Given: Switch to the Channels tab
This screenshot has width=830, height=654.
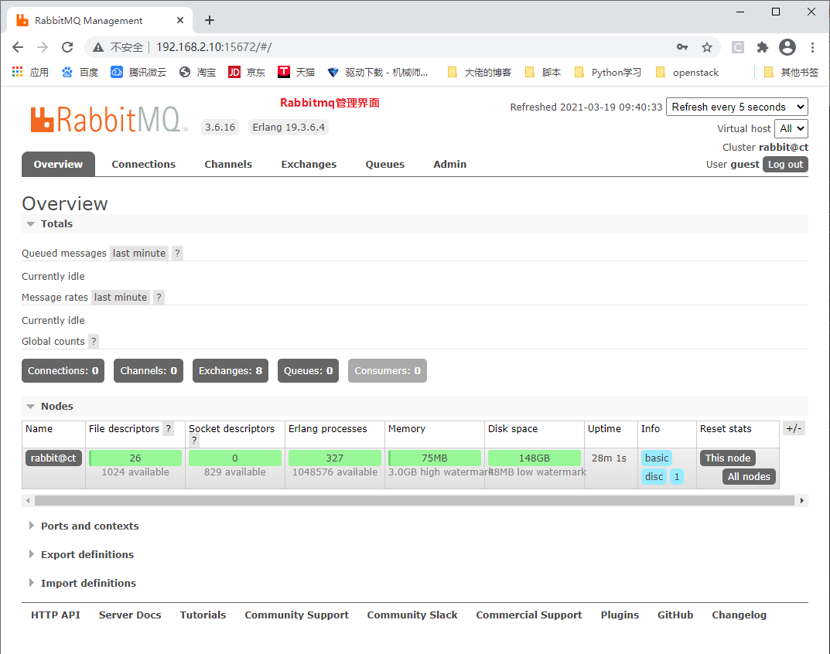Looking at the screenshot, I should (x=228, y=164).
